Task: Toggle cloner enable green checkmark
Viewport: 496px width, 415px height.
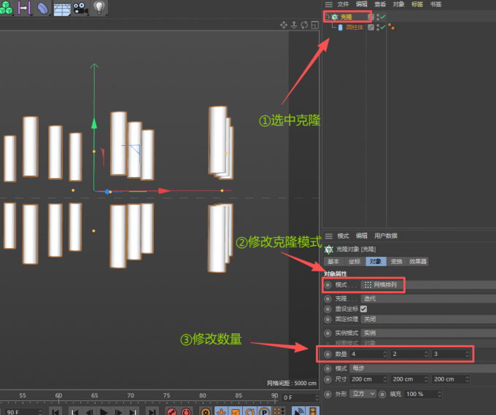Action: tap(383, 17)
